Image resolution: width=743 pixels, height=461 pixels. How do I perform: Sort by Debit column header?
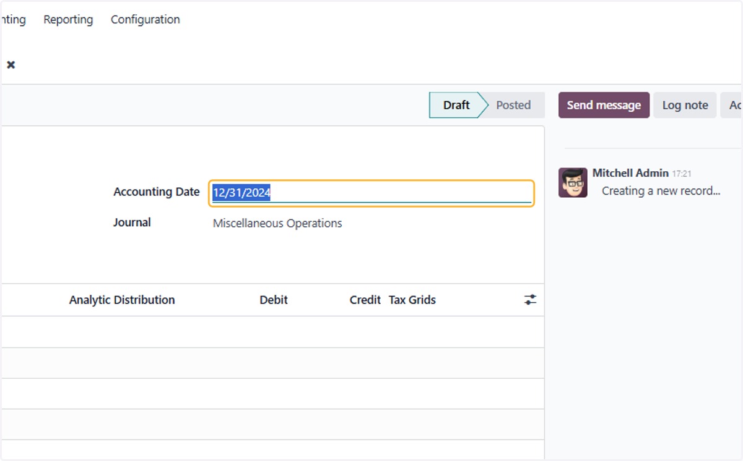click(x=274, y=300)
